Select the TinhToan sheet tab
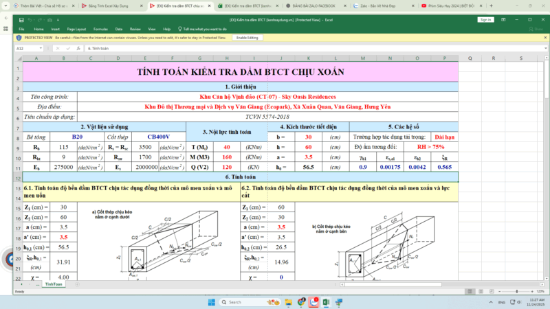The image size is (550, 309). pyautogui.click(x=53, y=284)
